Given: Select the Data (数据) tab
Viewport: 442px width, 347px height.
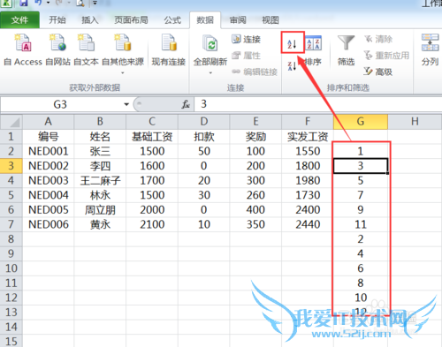Looking at the screenshot, I should coord(205,20).
